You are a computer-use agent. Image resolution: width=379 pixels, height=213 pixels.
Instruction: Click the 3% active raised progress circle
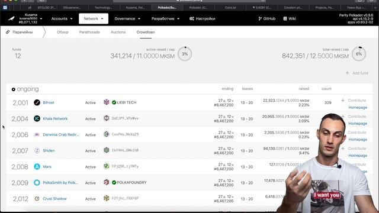tap(185, 54)
